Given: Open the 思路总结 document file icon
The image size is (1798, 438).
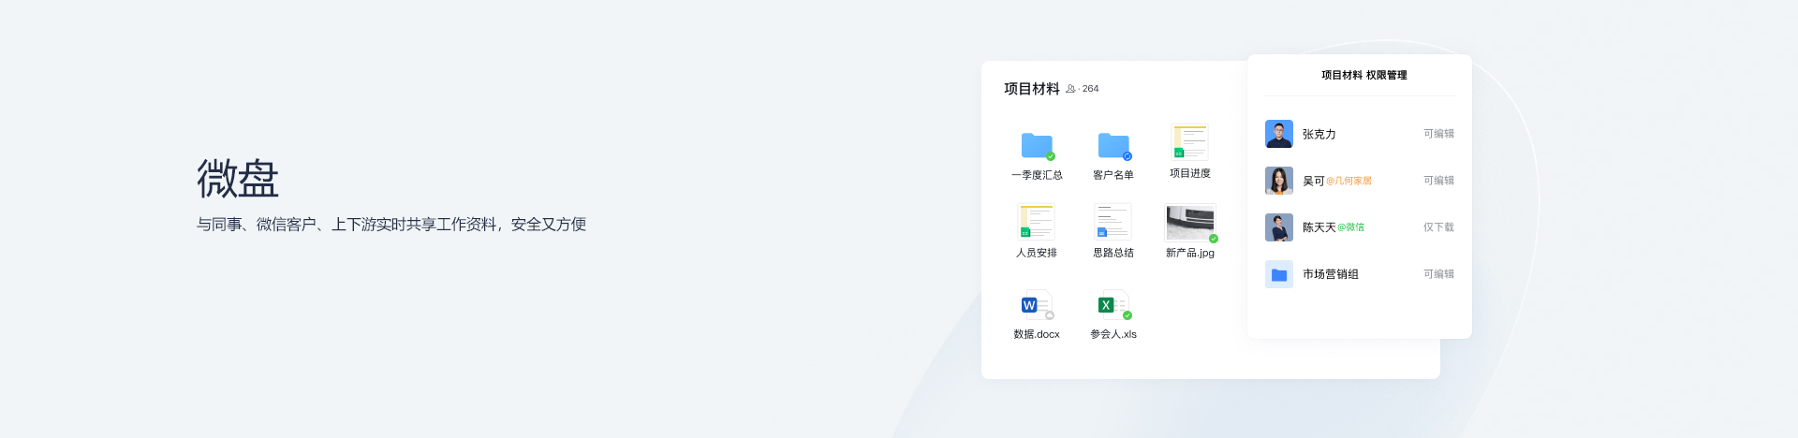Looking at the screenshot, I should click(1113, 221).
